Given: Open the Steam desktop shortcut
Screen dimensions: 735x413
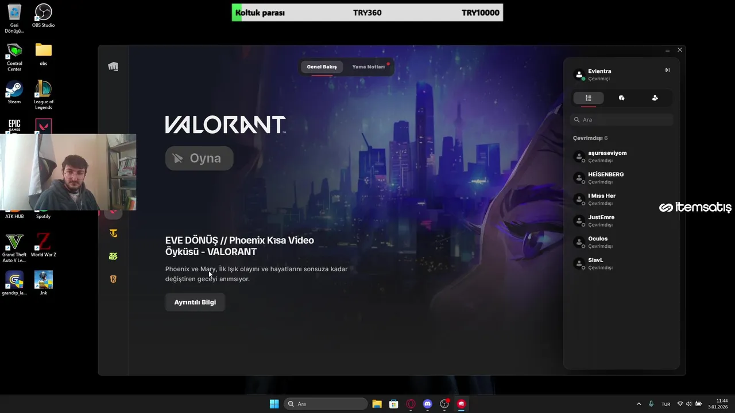Looking at the screenshot, I should (x=14, y=92).
